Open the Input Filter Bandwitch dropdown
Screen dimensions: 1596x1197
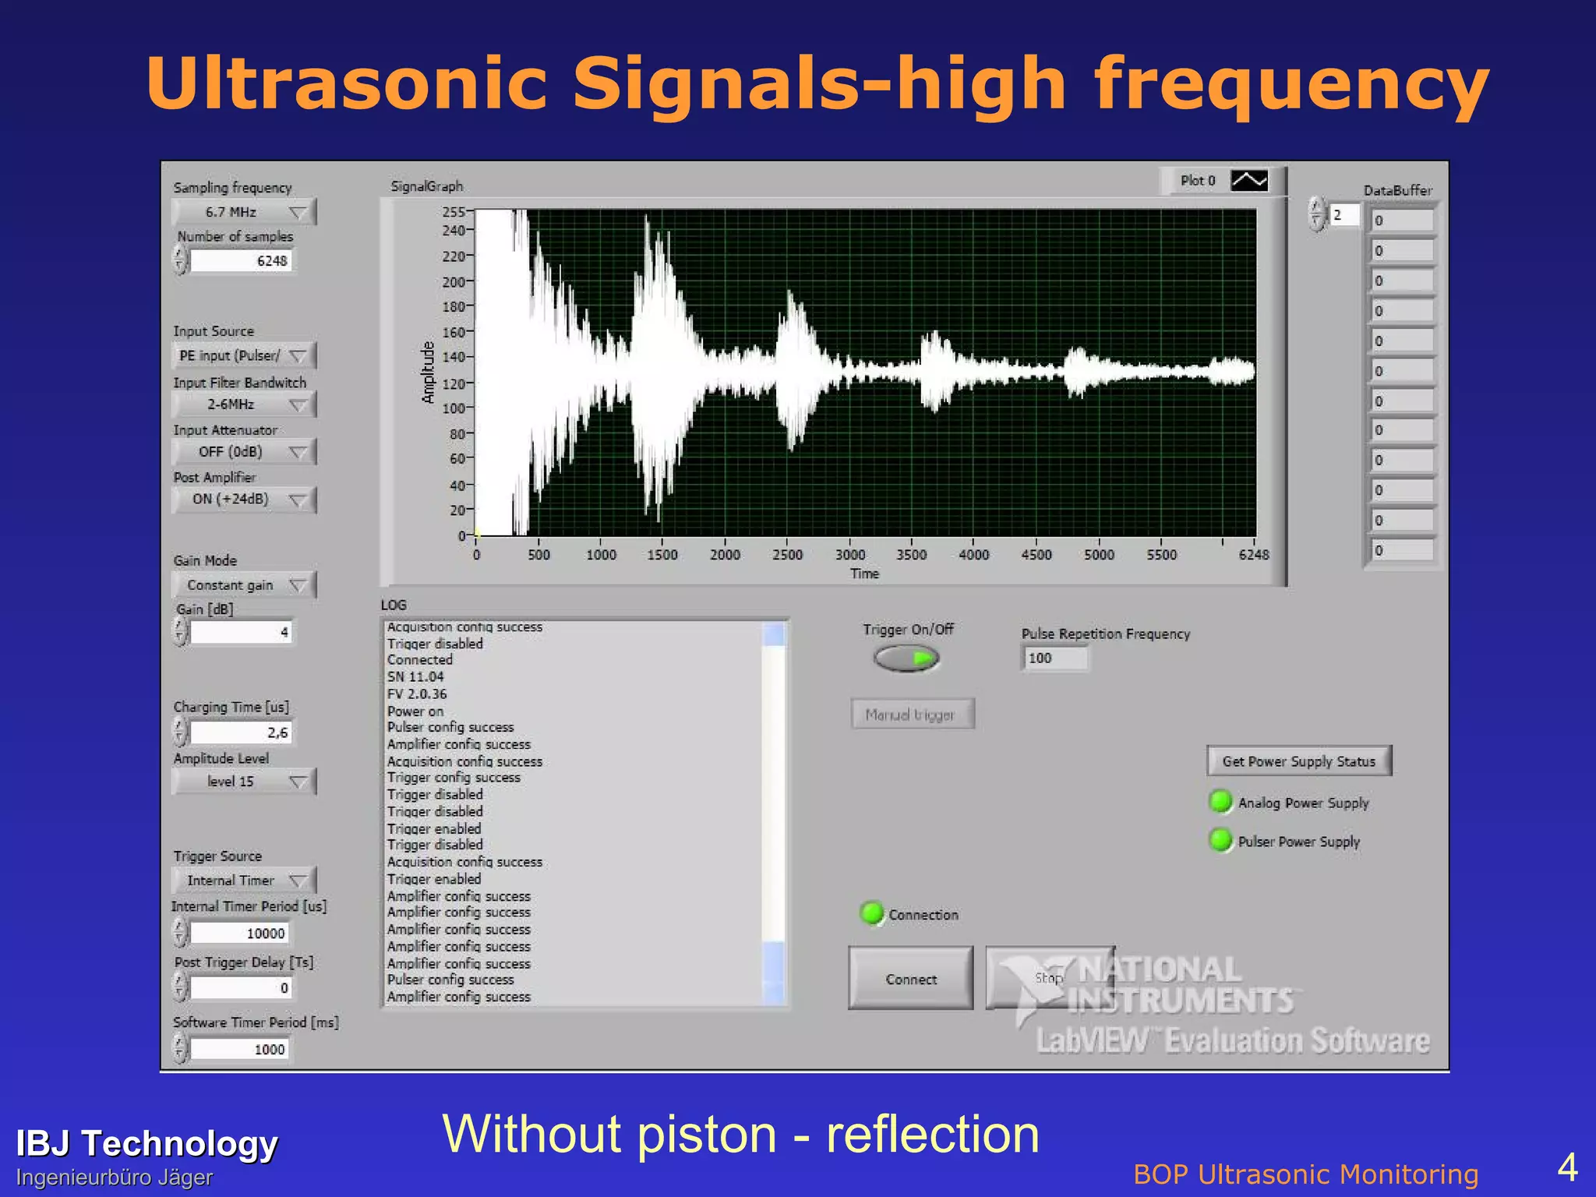point(244,404)
